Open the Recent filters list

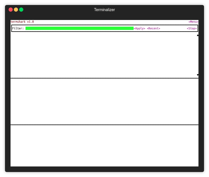154,28
